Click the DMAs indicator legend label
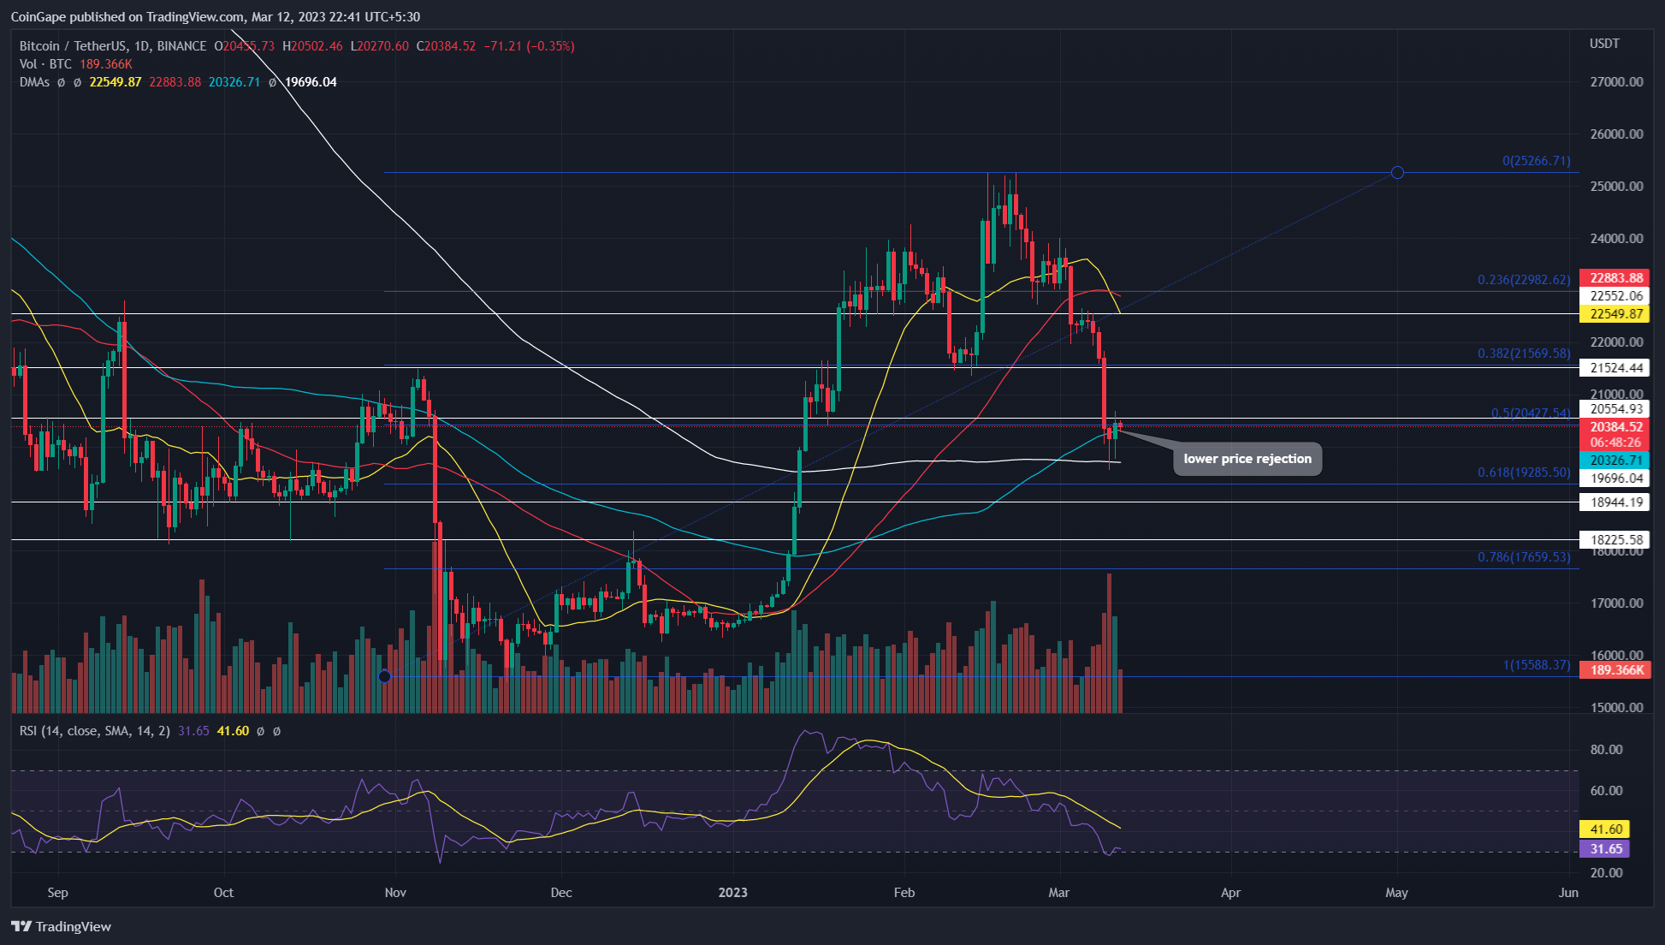 click(x=34, y=82)
